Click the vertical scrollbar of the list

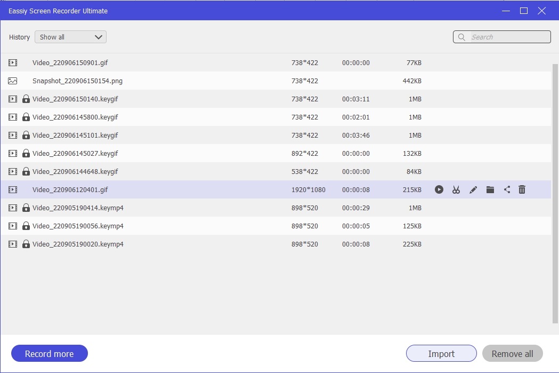coord(555,194)
